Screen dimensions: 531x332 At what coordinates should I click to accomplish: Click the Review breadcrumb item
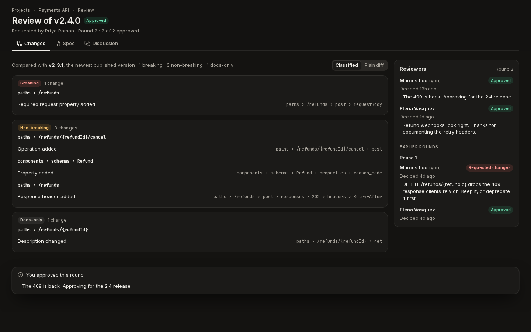coord(86,10)
